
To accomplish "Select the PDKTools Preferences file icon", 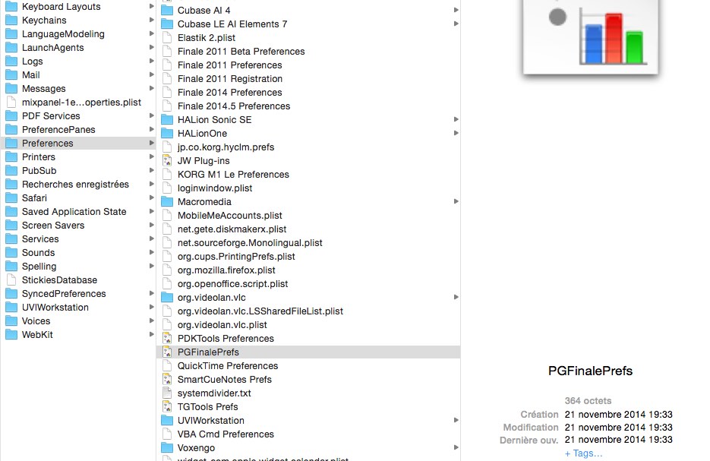I will pos(167,339).
